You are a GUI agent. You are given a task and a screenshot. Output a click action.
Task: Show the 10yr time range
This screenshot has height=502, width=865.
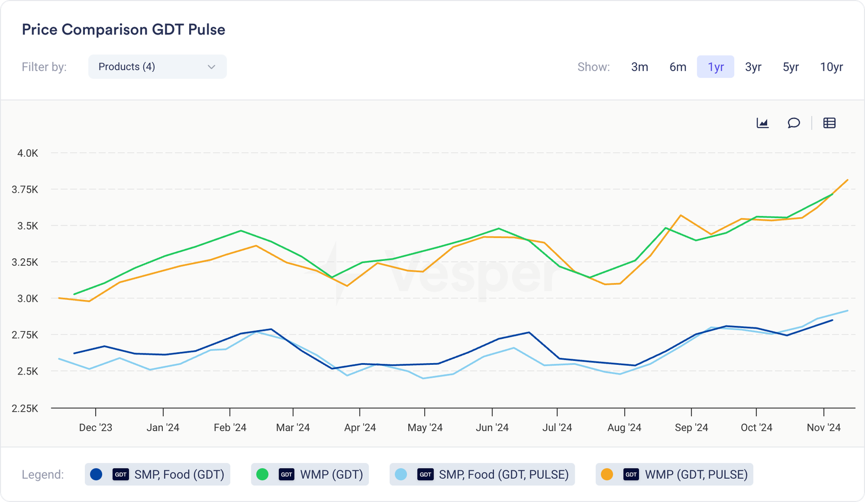pos(831,67)
